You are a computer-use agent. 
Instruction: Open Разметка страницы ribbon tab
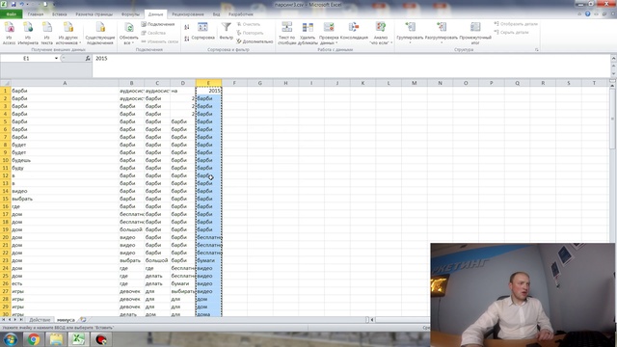pos(94,14)
